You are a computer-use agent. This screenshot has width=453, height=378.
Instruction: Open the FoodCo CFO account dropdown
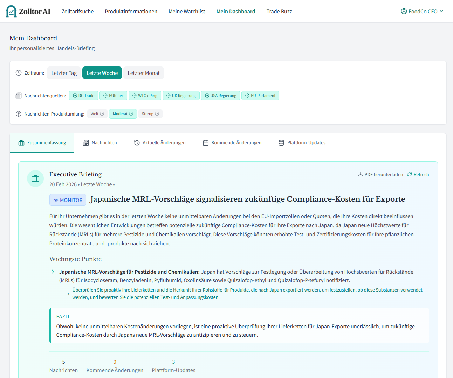pyautogui.click(x=422, y=11)
